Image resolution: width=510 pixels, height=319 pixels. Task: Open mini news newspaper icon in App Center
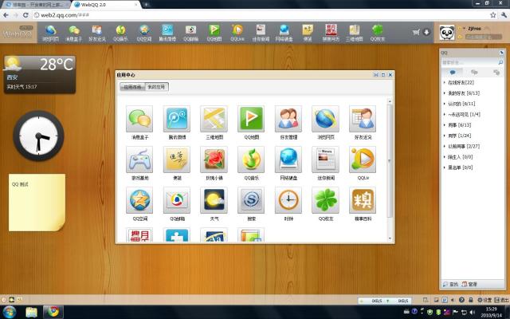click(x=325, y=159)
